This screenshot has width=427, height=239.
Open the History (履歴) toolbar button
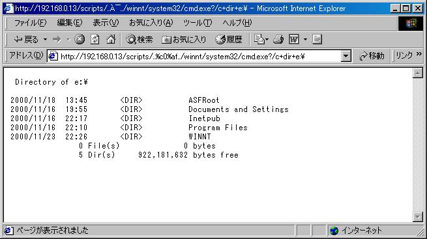[229, 40]
